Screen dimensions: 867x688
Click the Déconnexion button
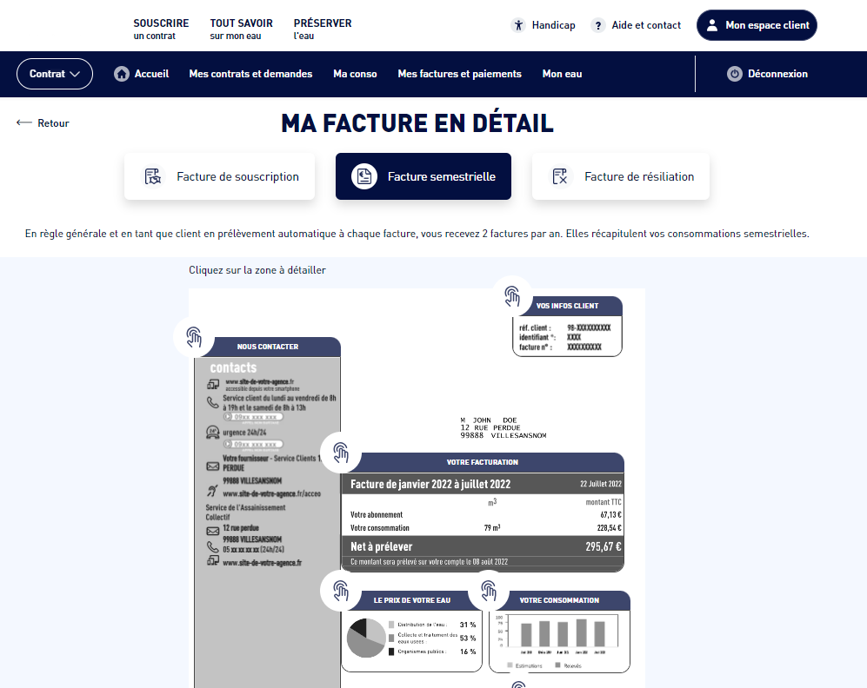tap(767, 74)
